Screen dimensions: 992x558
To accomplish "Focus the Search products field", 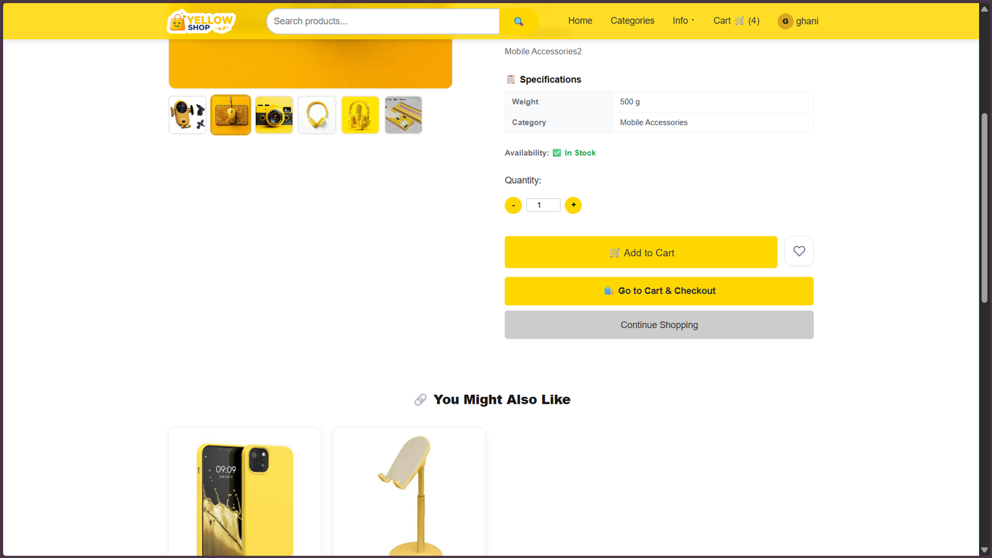I will [383, 21].
